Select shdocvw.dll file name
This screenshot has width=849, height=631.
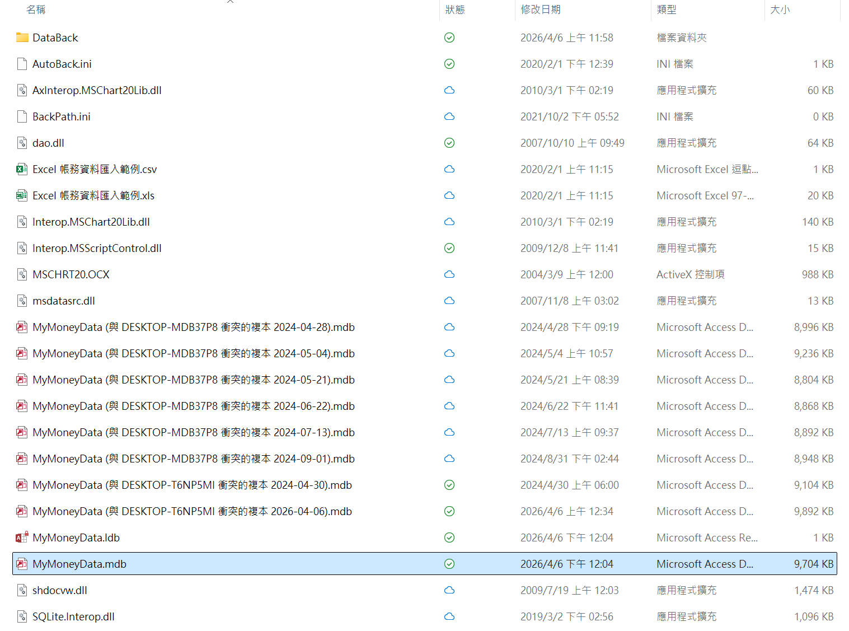pos(60,590)
